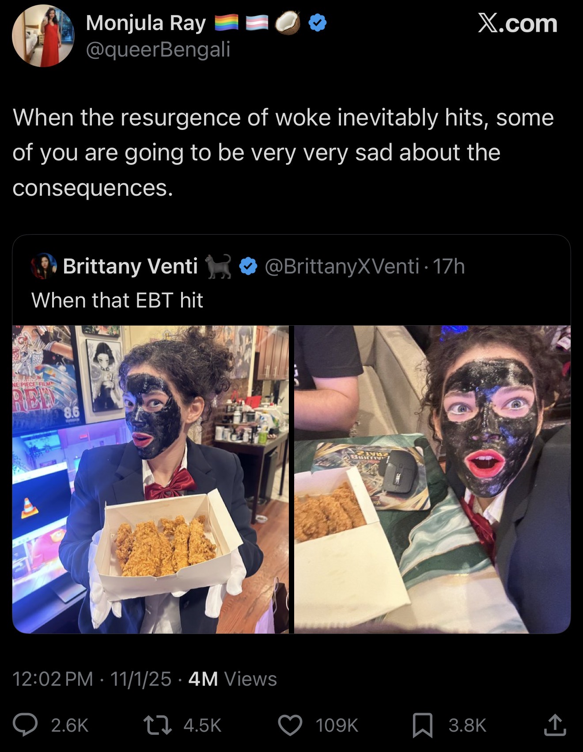Viewport: 583px width, 752px height.
Task: View the 4M Views count
Action: (x=233, y=679)
